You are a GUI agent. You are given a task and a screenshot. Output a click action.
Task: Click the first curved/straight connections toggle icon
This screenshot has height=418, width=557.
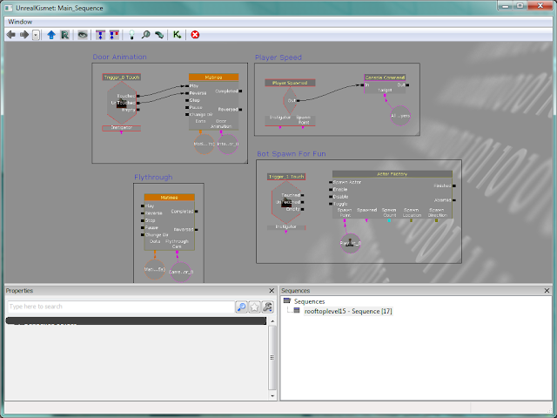point(101,35)
